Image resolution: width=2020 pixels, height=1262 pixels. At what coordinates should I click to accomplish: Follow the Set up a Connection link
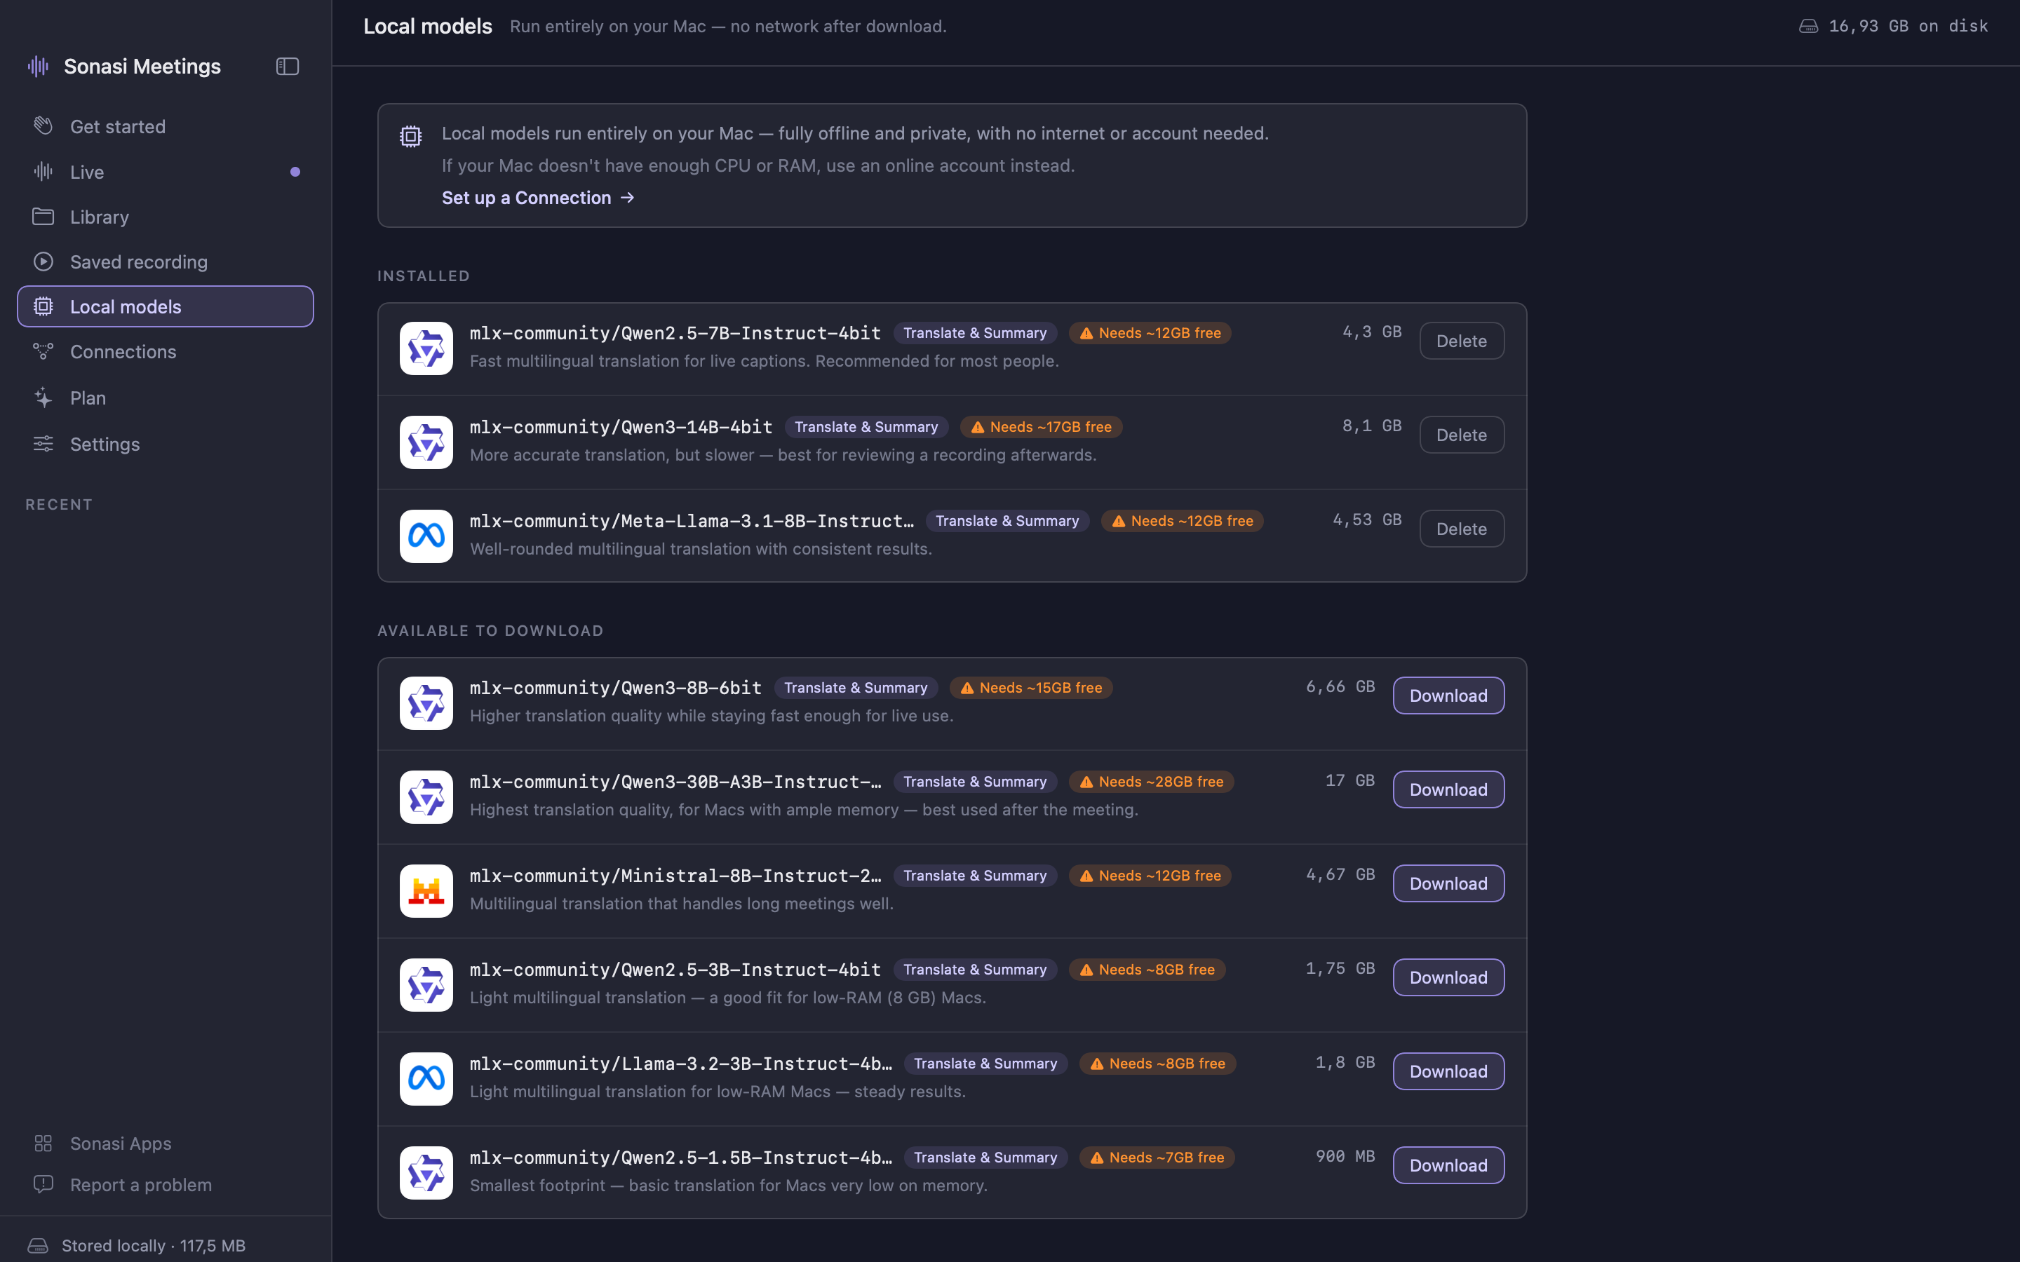pyautogui.click(x=539, y=198)
